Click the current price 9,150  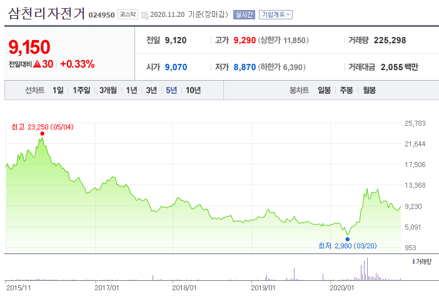pos(29,47)
